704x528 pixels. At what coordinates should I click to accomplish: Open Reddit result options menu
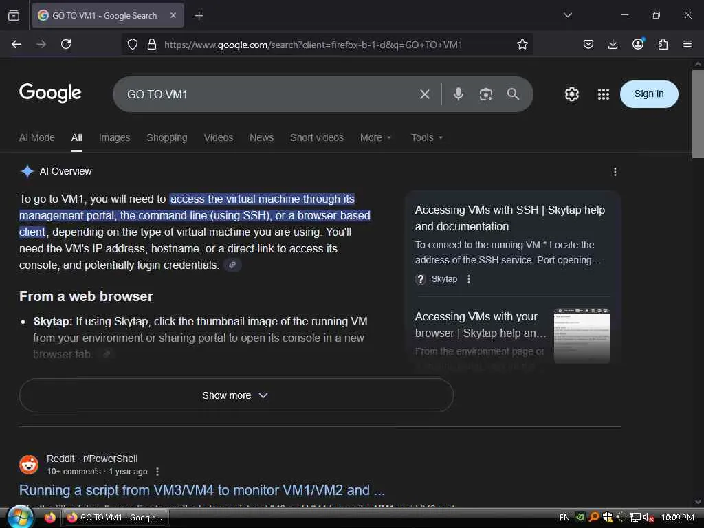click(157, 472)
